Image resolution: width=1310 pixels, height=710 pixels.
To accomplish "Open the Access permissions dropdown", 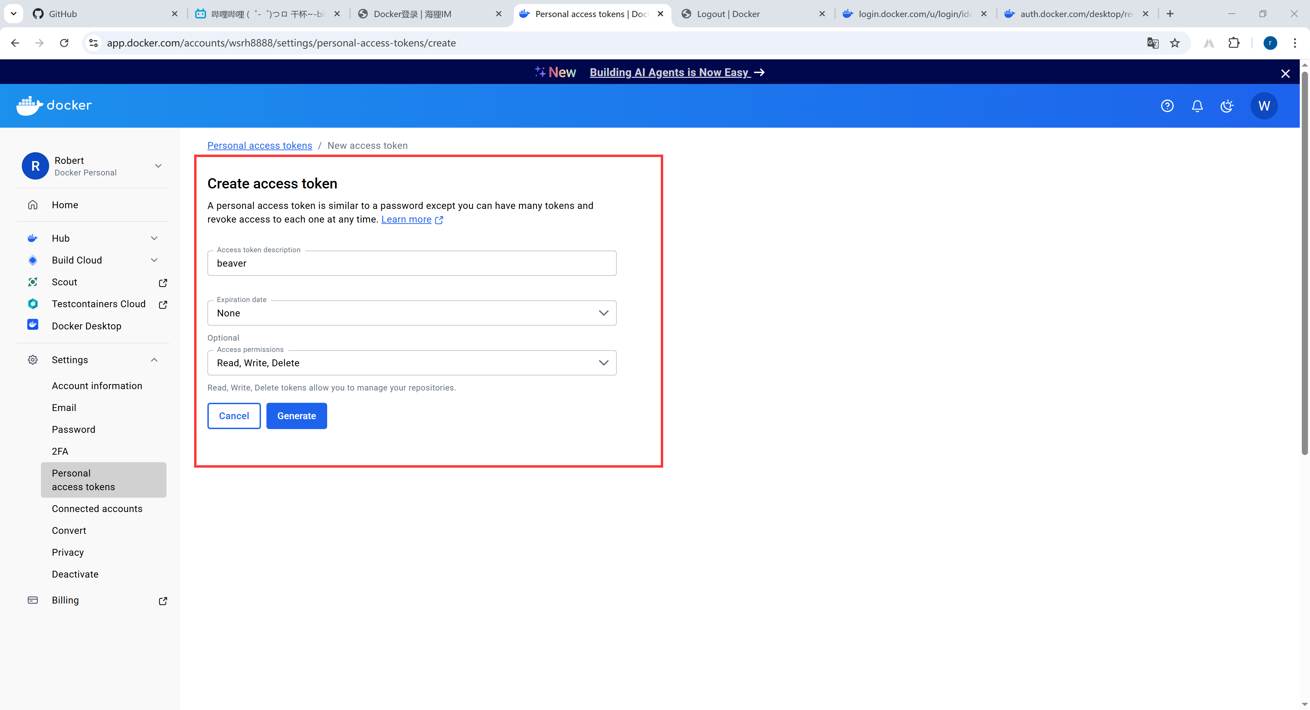I will coord(411,363).
